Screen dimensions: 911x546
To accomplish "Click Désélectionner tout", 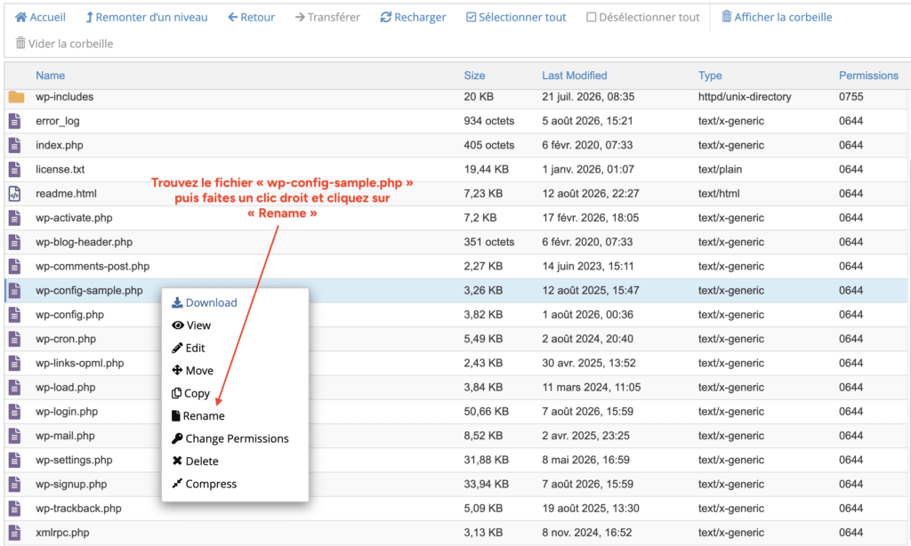I will (x=642, y=18).
